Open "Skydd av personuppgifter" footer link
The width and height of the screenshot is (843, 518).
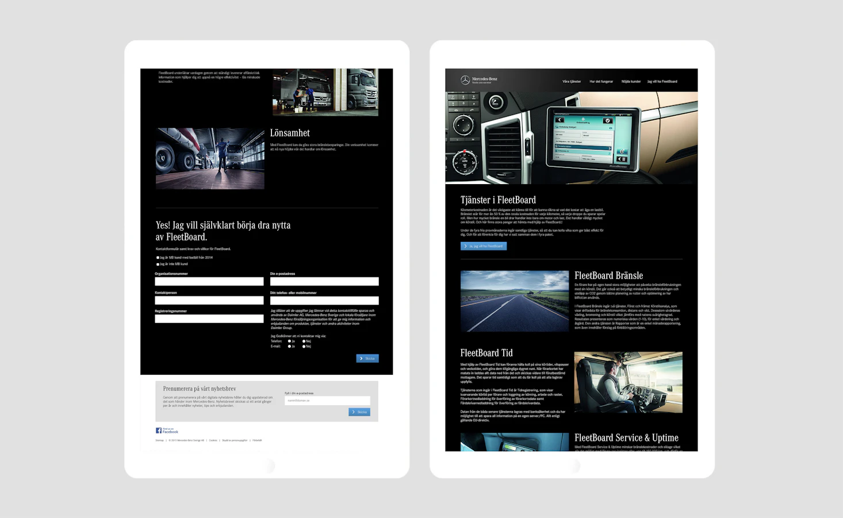coord(235,440)
